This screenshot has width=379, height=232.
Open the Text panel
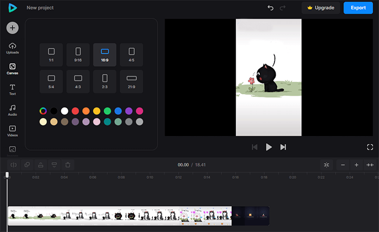click(x=12, y=89)
